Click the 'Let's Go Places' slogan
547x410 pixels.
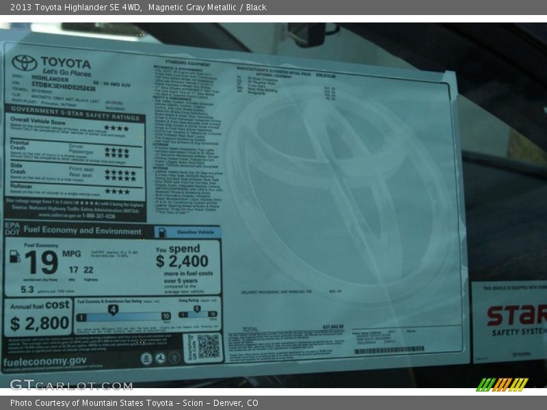pyautogui.click(x=67, y=72)
